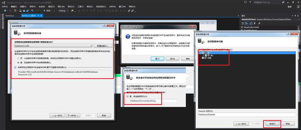Select Categorized view icon in Properties panel
Viewport: 301px width, 130px height.
click(x=243, y=23)
